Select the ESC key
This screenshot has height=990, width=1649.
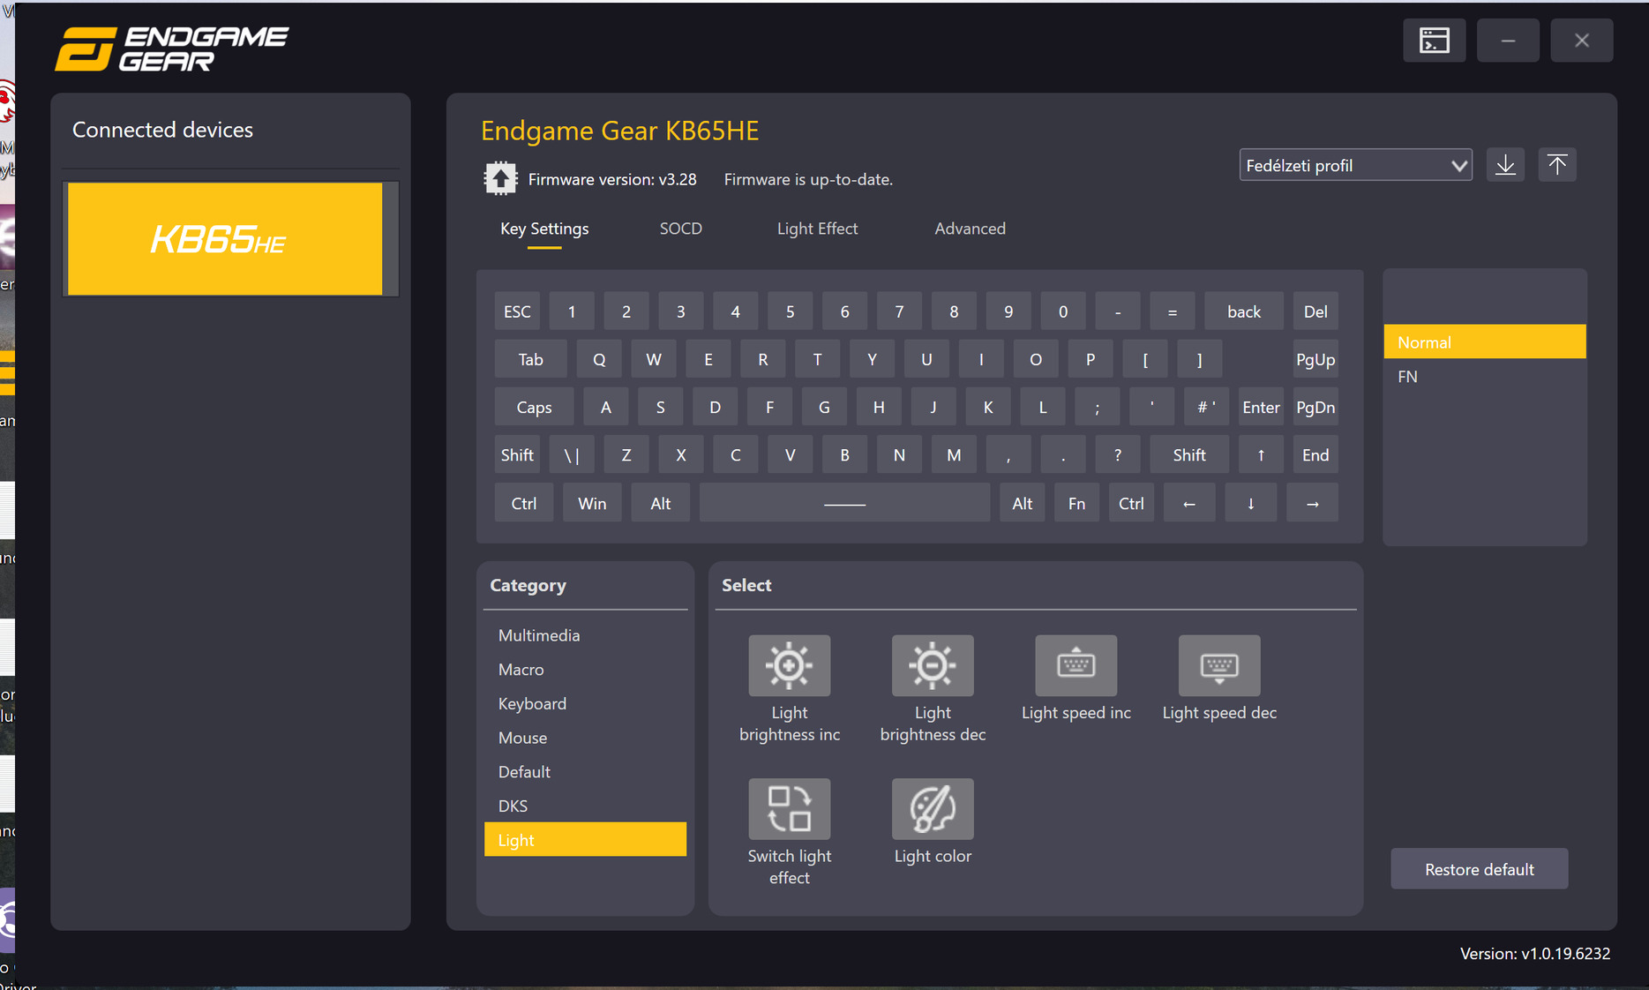coord(517,311)
